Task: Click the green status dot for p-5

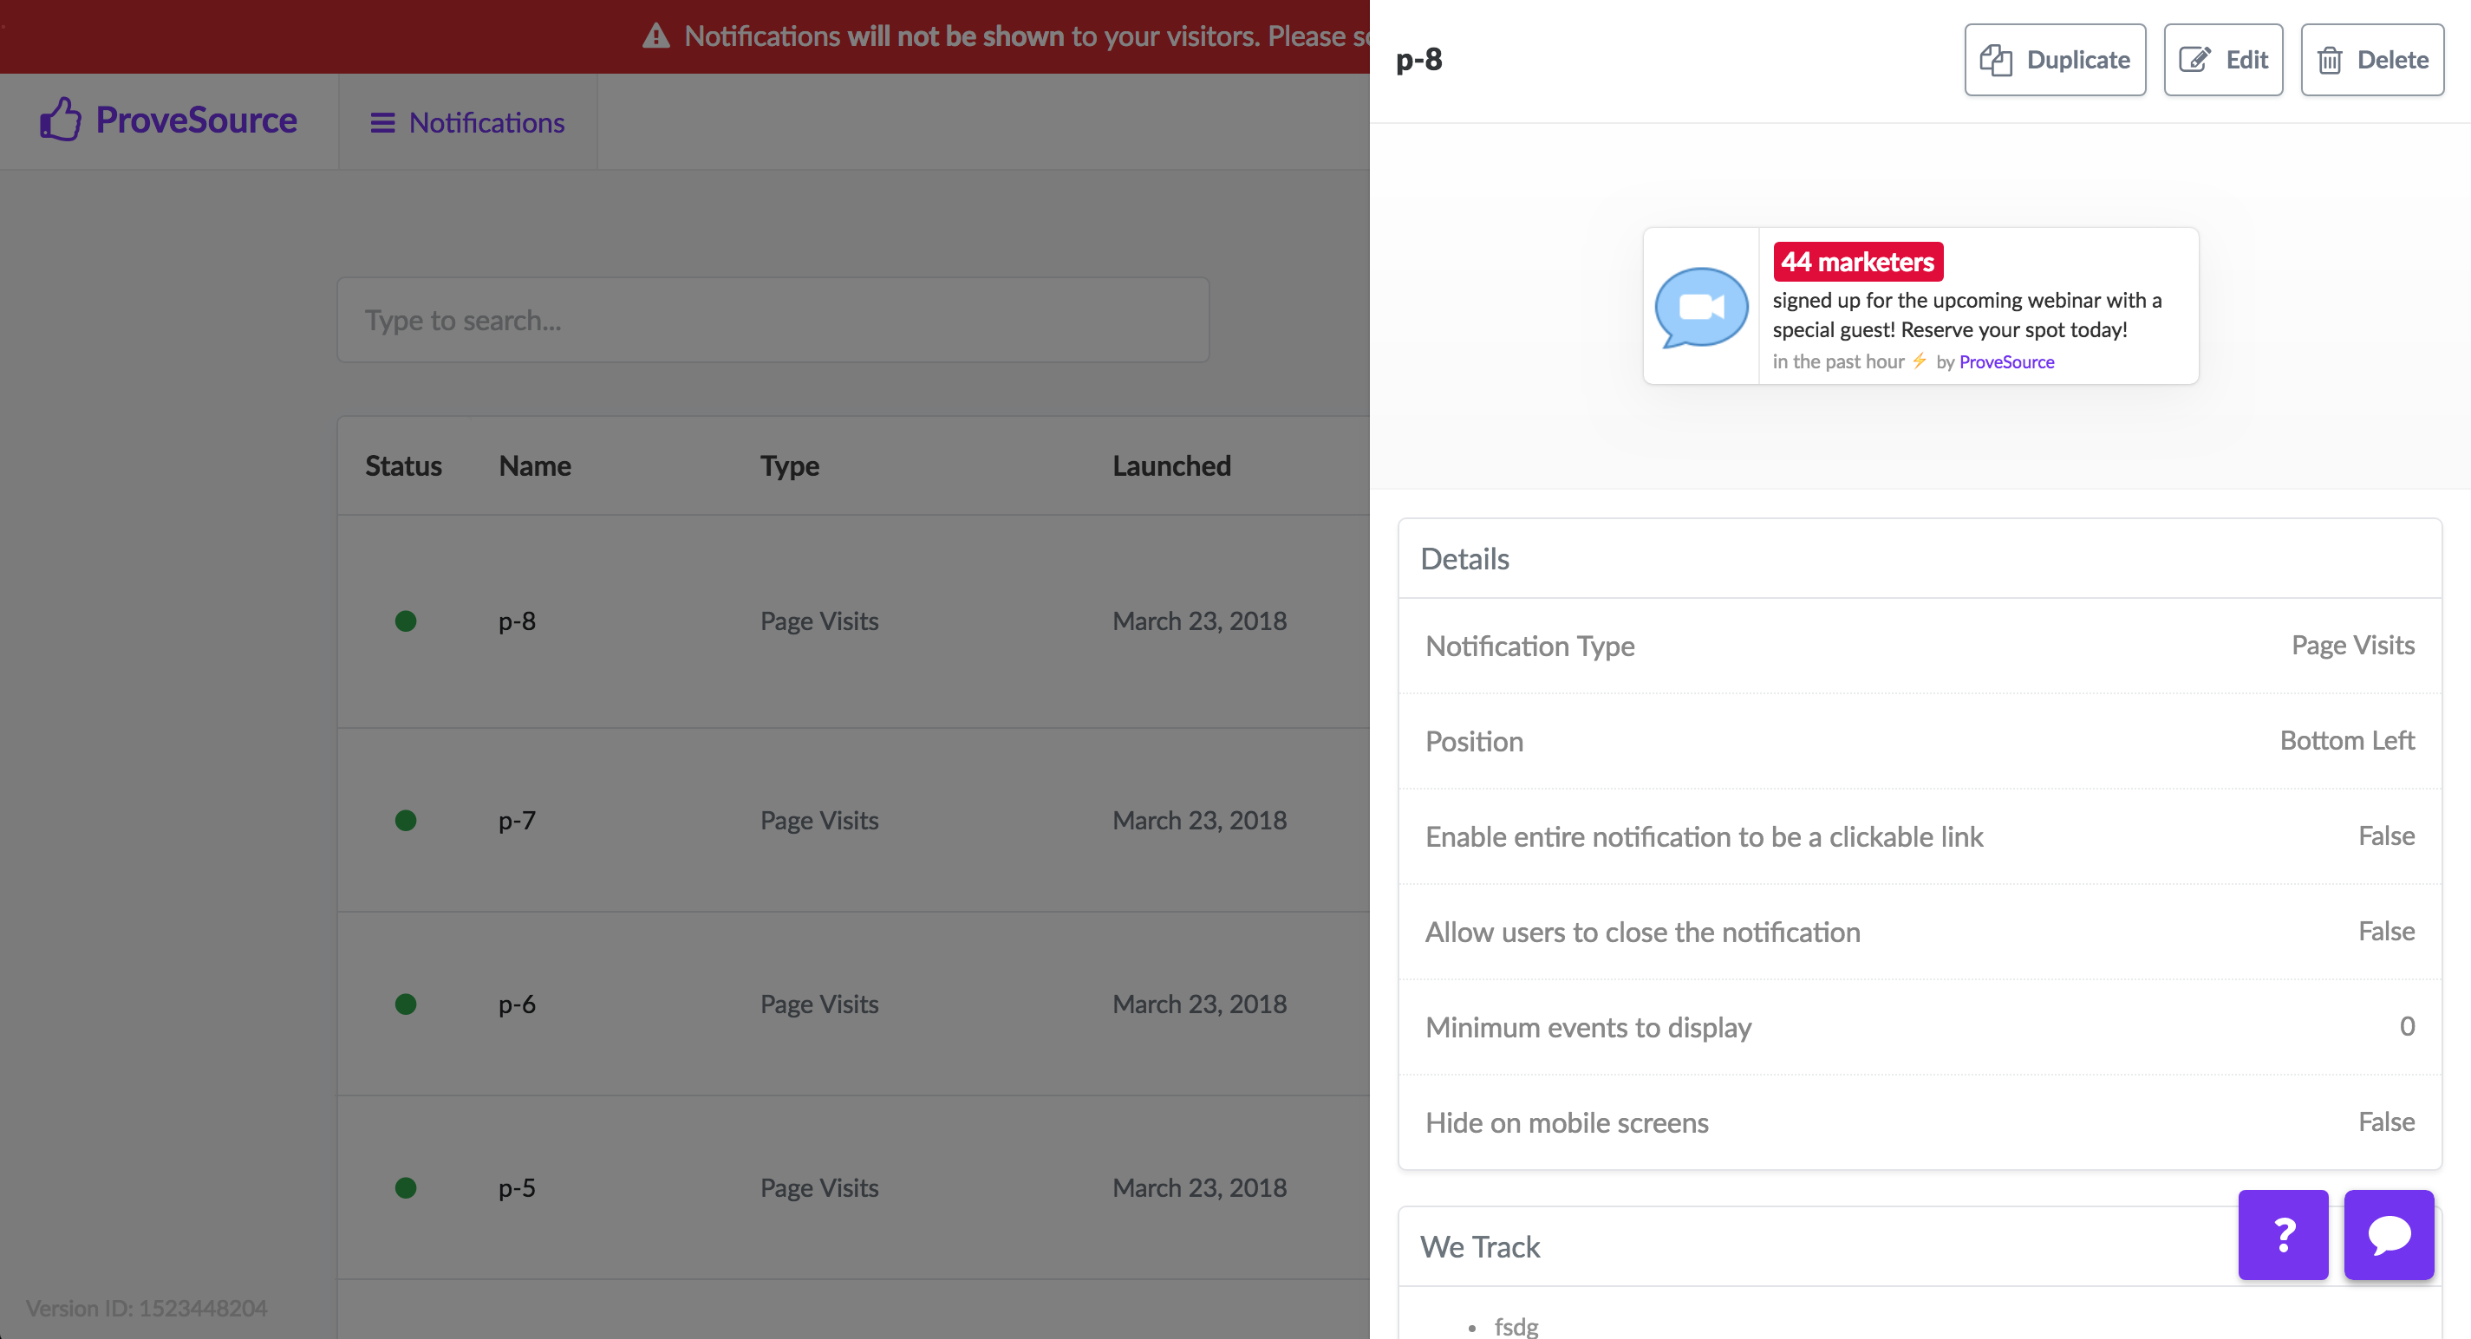Action: coord(406,1187)
